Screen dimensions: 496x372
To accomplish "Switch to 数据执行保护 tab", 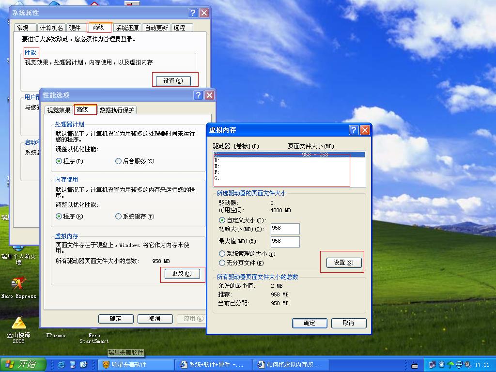I will tap(117, 110).
